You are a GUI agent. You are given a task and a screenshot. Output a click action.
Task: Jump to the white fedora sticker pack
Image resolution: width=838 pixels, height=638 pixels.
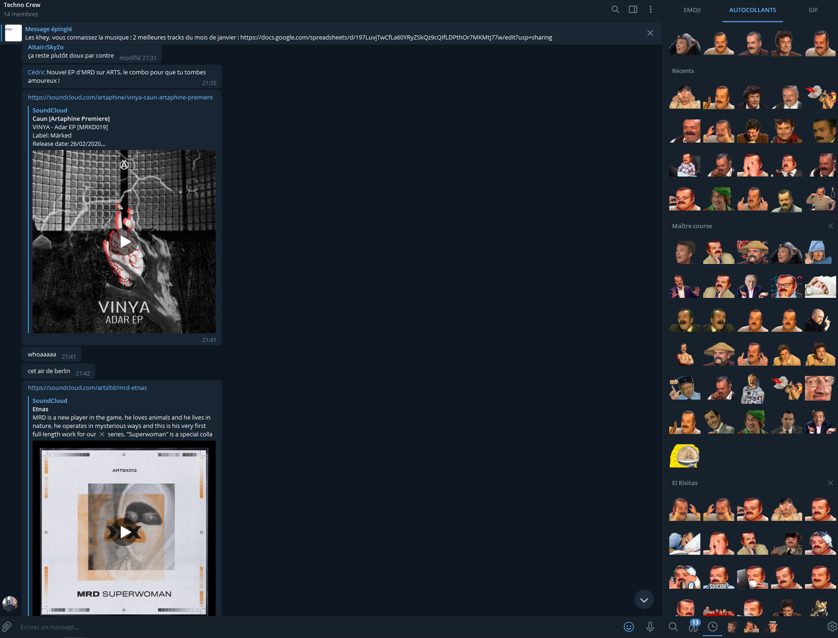click(772, 627)
